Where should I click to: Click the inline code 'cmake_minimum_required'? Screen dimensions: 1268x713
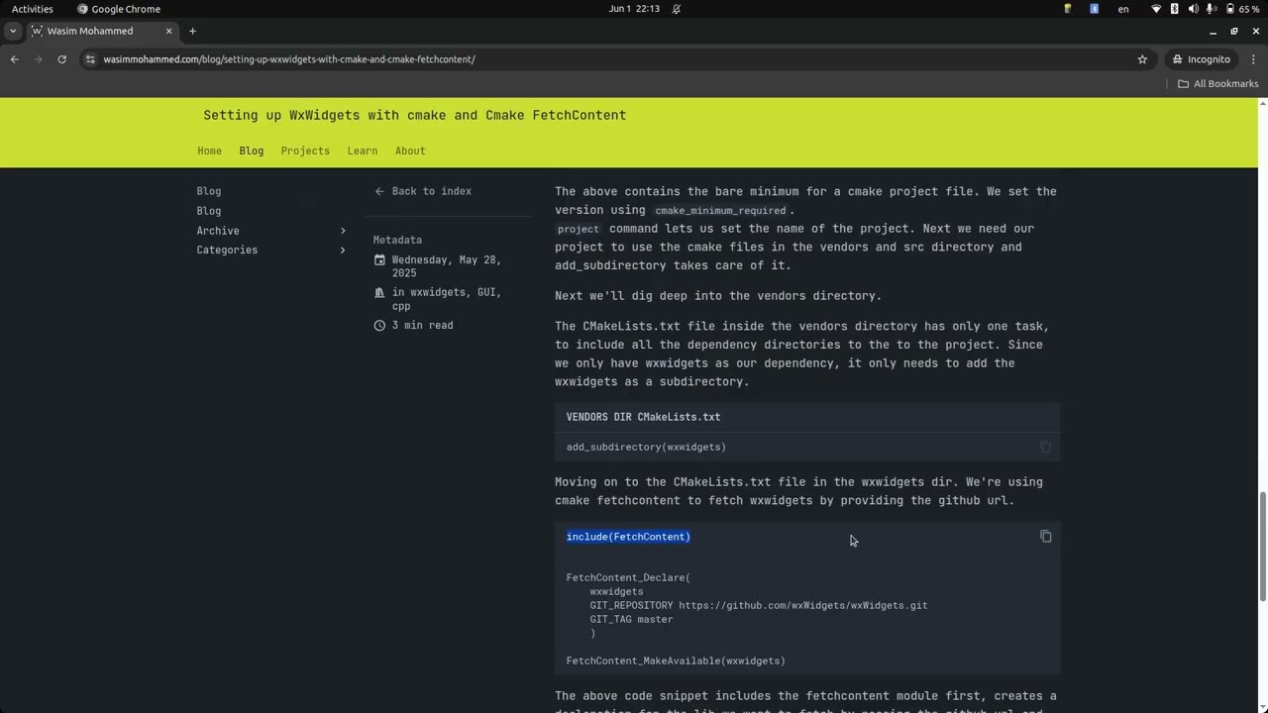point(720,211)
